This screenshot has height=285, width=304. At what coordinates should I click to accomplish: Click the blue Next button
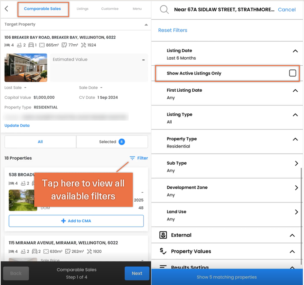[137, 273]
